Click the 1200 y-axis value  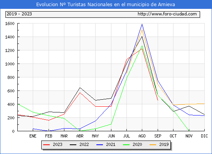[10, 50]
